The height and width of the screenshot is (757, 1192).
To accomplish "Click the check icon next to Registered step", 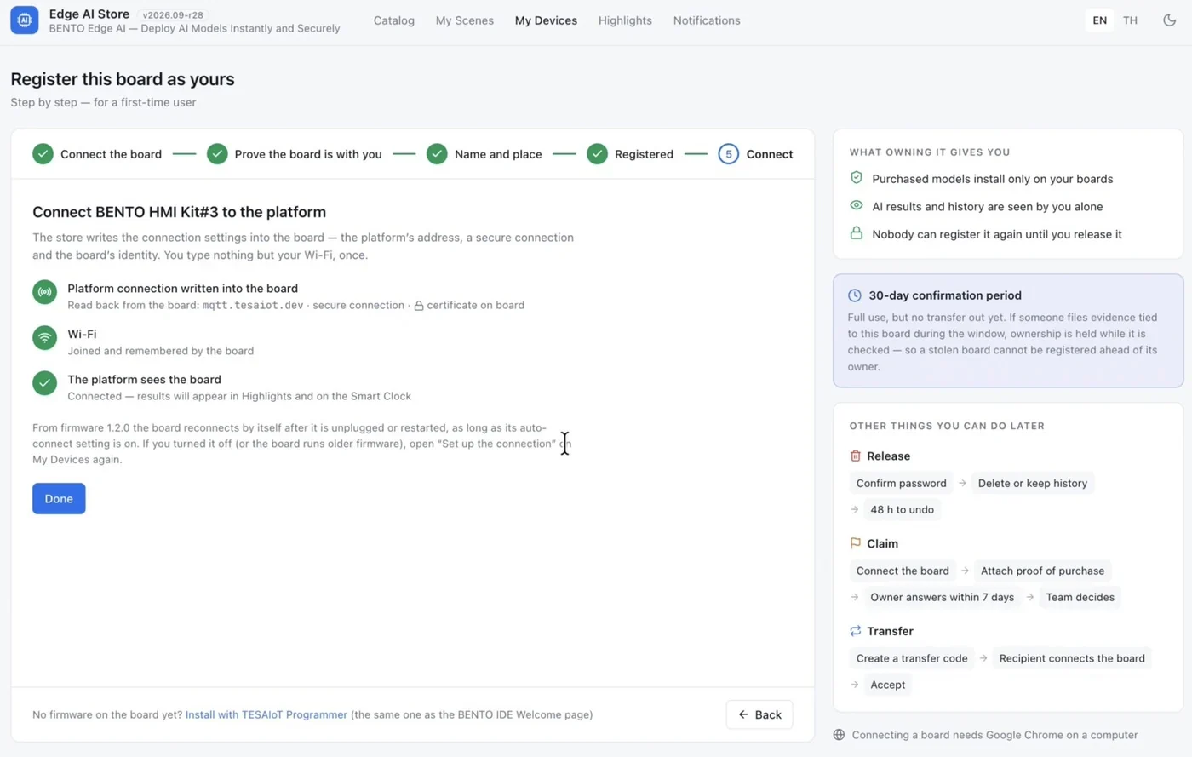I will coord(597,154).
